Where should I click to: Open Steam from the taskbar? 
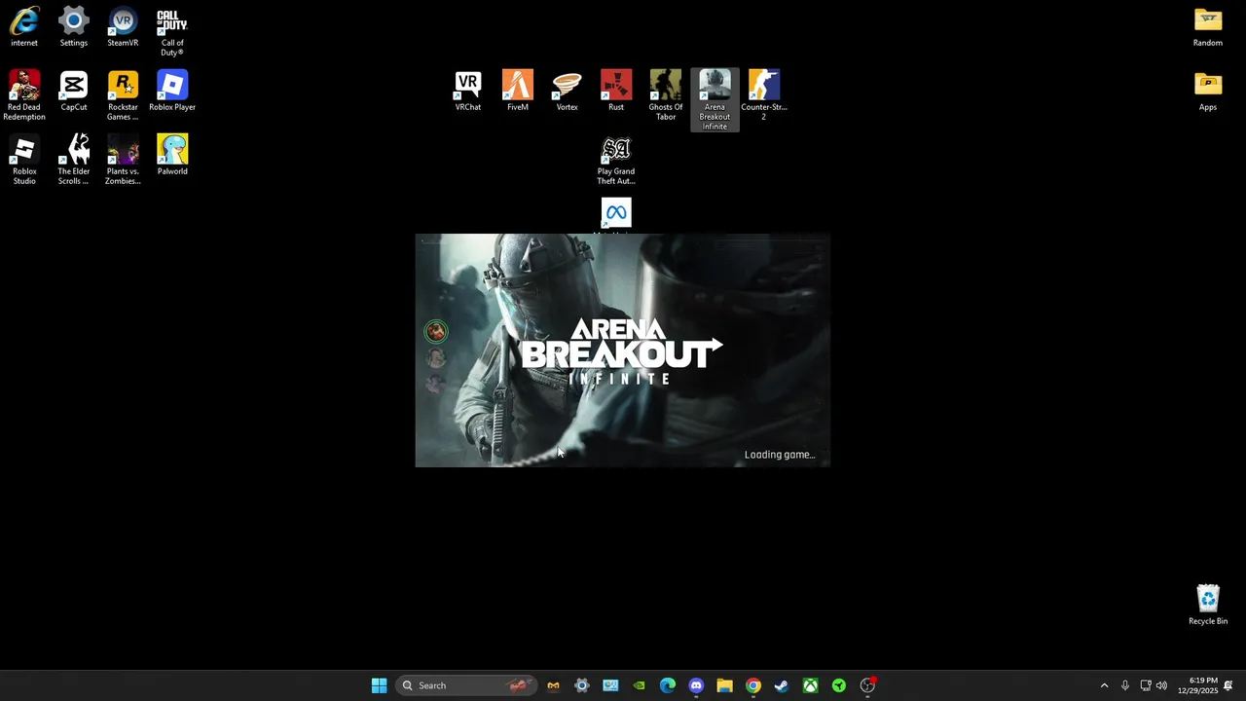[782, 685]
